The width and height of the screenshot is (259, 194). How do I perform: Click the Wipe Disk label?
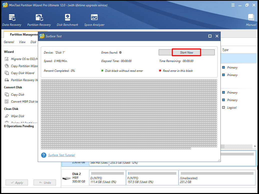(18, 116)
